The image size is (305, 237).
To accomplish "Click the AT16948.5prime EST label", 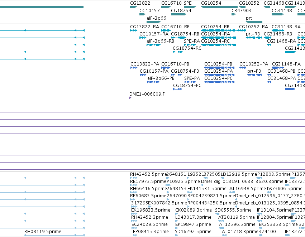I will (x=247, y=189).
